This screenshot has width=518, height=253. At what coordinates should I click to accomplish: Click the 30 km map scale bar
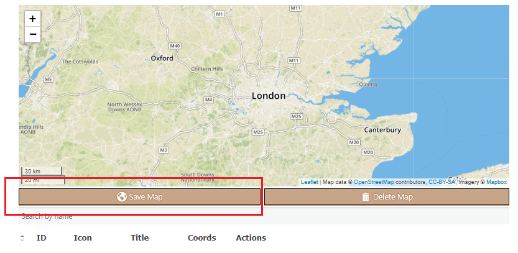tap(42, 171)
